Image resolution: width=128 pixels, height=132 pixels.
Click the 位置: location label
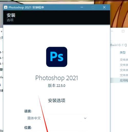(28, 128)
